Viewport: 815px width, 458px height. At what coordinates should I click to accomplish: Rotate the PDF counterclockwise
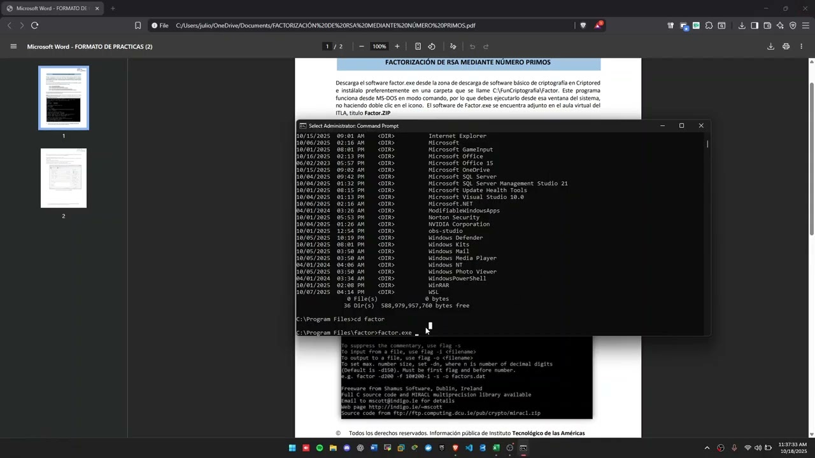(x=432, y=46)
